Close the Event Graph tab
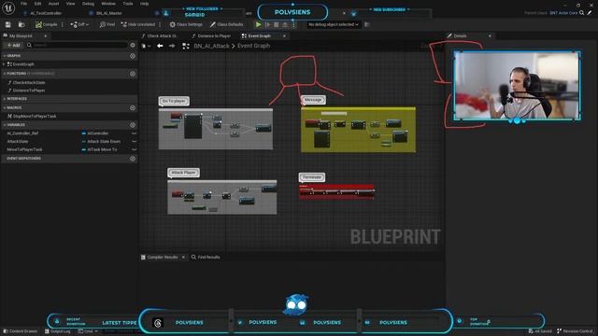 284,35
